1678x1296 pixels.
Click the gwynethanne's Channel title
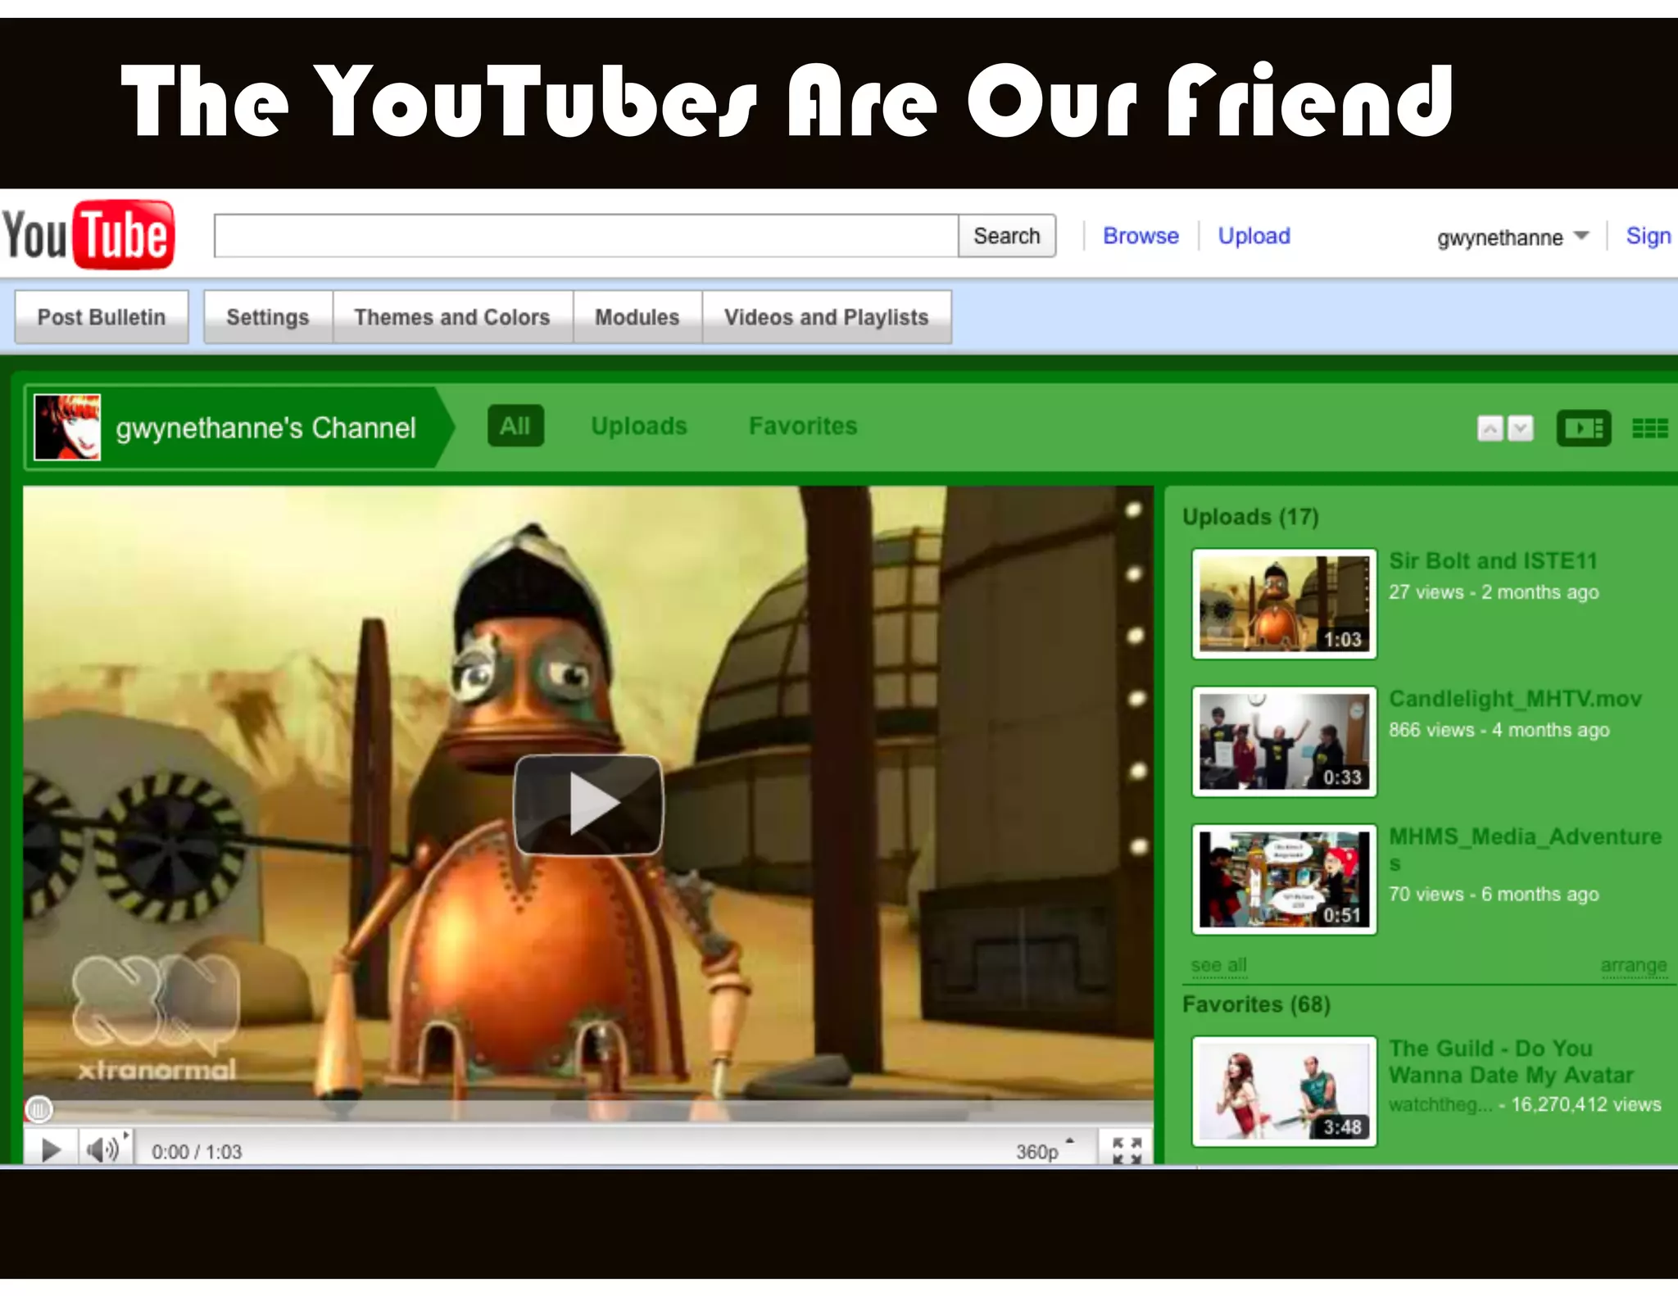266,428
